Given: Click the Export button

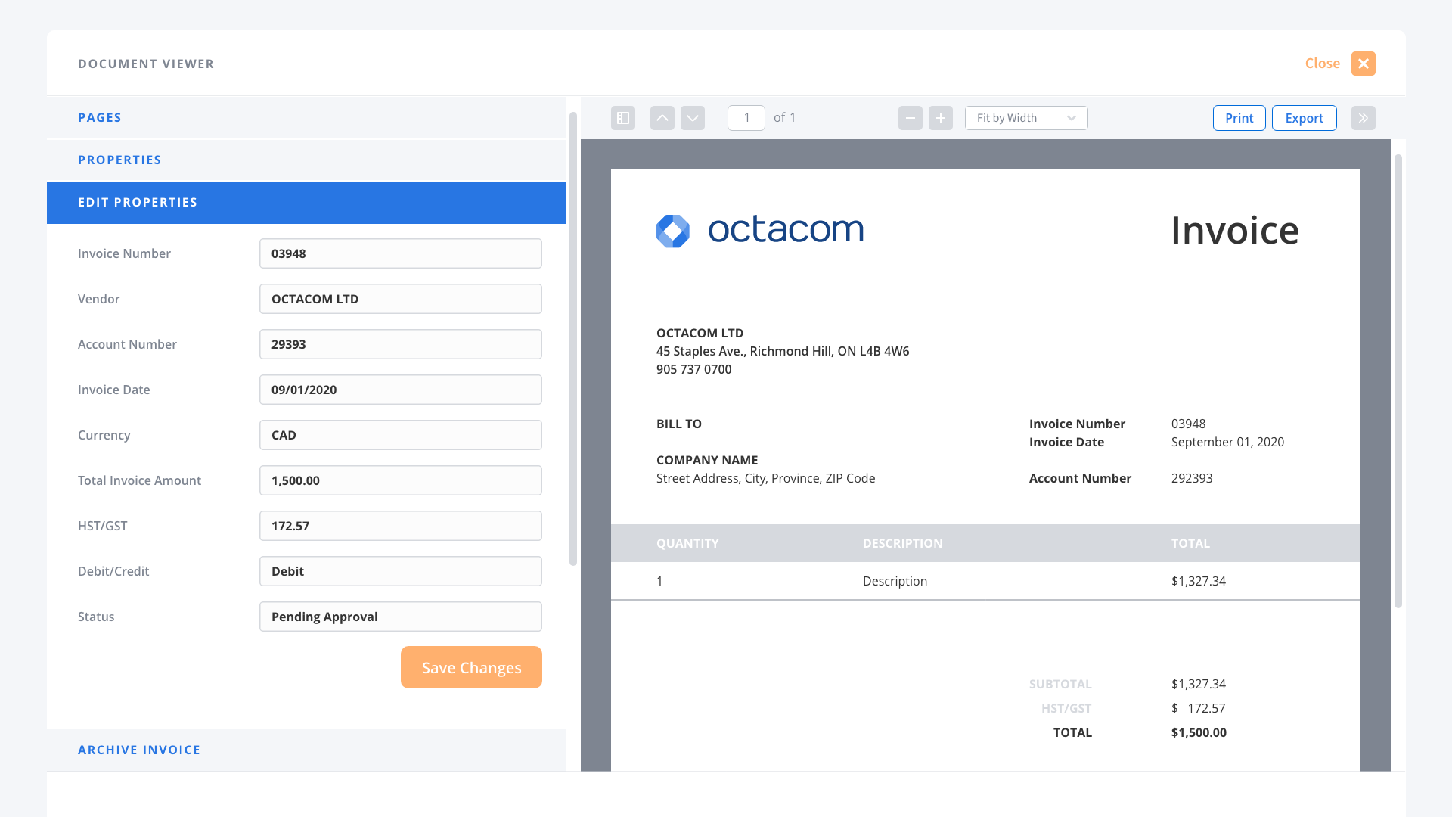Looking at the screenshot, I should point(1304,118).
